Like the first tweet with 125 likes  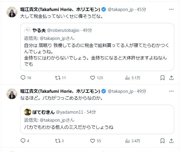point(93,78)
